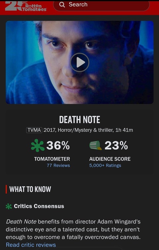The image size is (159, 250).
Task: Click the green splat Tomatometer icon
Action: pos(38,146)
